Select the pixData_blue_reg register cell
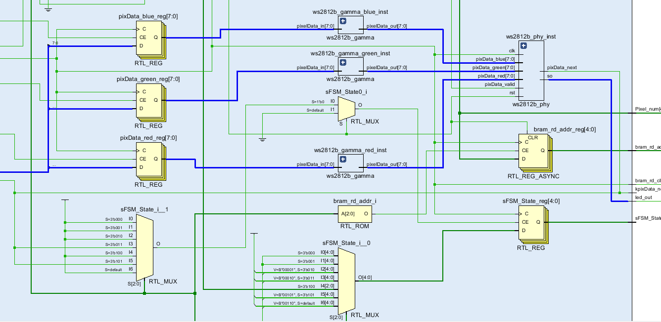Viewport: 661px width, 322px height. [x=150, y=40]
